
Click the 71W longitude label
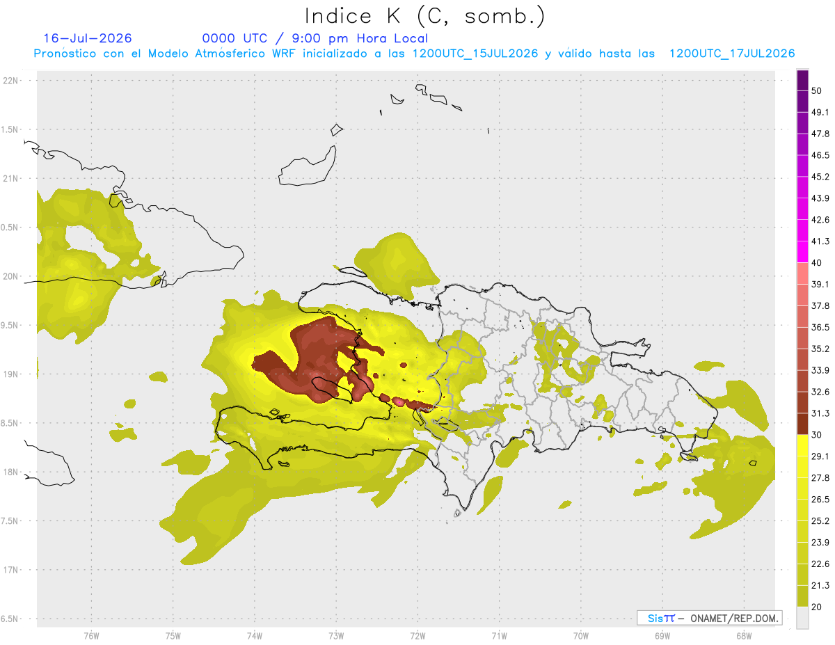click(x=499, y=635)
